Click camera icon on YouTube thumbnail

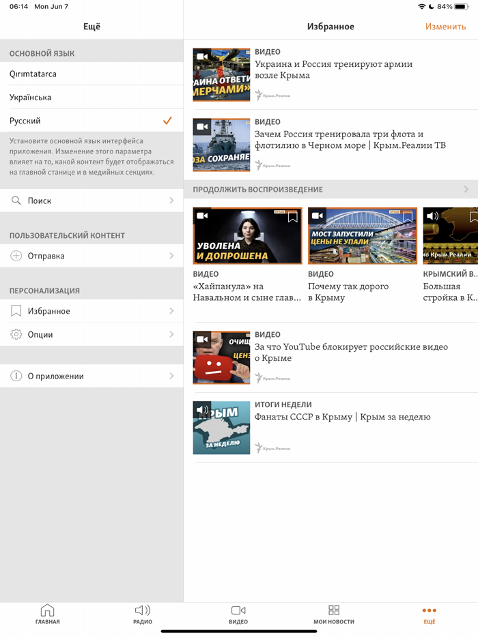click(202, 339)
